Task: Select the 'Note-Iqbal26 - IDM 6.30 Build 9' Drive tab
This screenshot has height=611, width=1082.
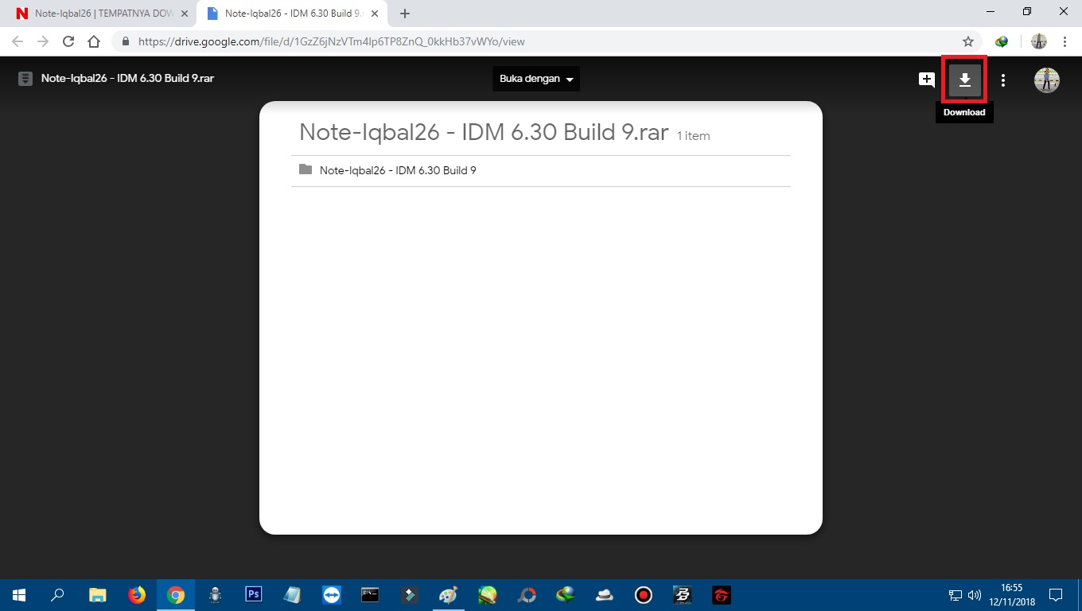Action: 290,14
